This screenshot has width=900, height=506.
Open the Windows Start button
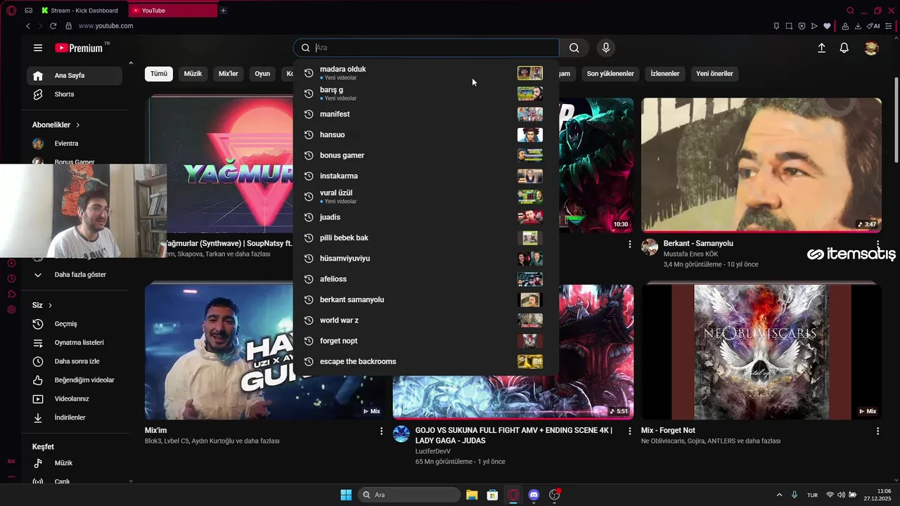click(x=346, y=495)
